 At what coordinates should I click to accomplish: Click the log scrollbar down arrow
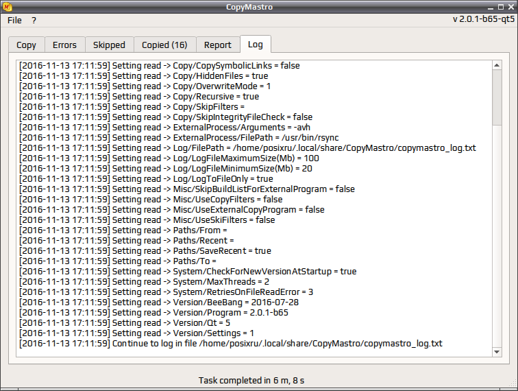point(497,352)
